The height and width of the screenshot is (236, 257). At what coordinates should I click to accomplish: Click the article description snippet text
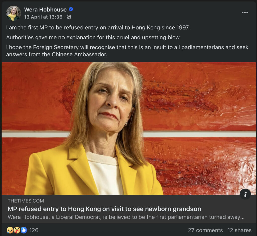[126, 217]
